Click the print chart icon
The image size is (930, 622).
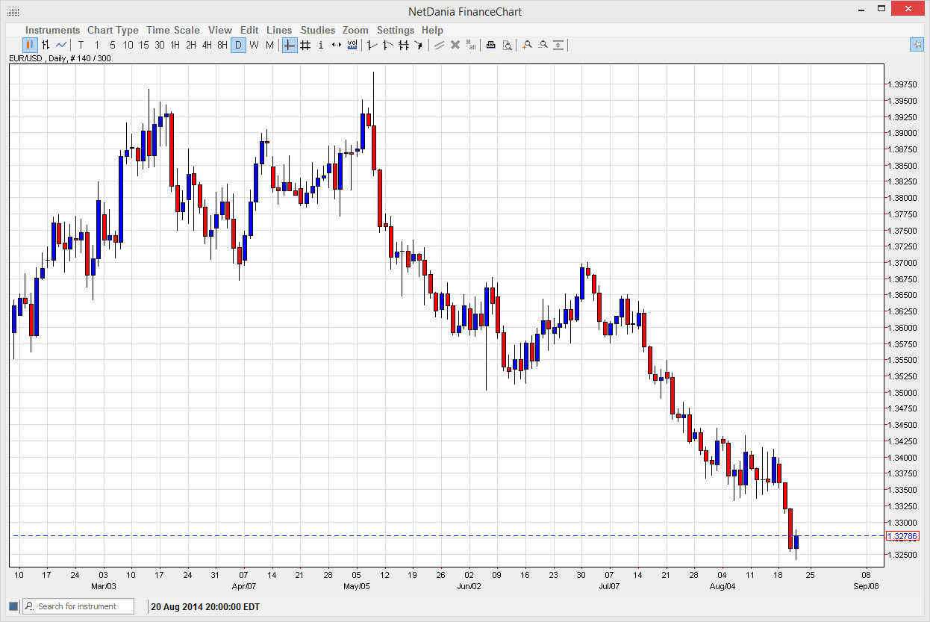pyautogui.click(x=490, y=45)
